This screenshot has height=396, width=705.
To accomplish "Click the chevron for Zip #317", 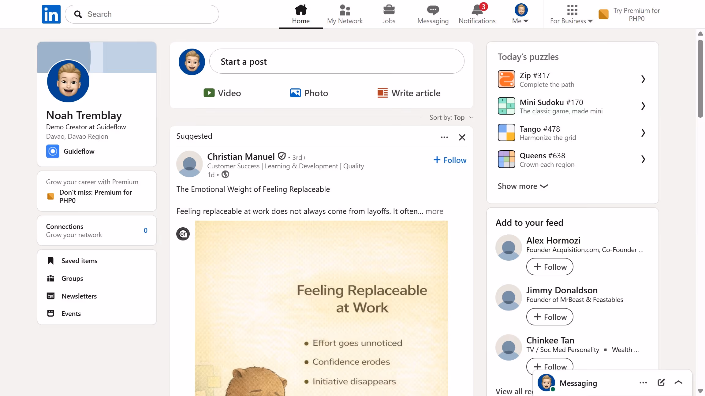I will pos(643,79).
